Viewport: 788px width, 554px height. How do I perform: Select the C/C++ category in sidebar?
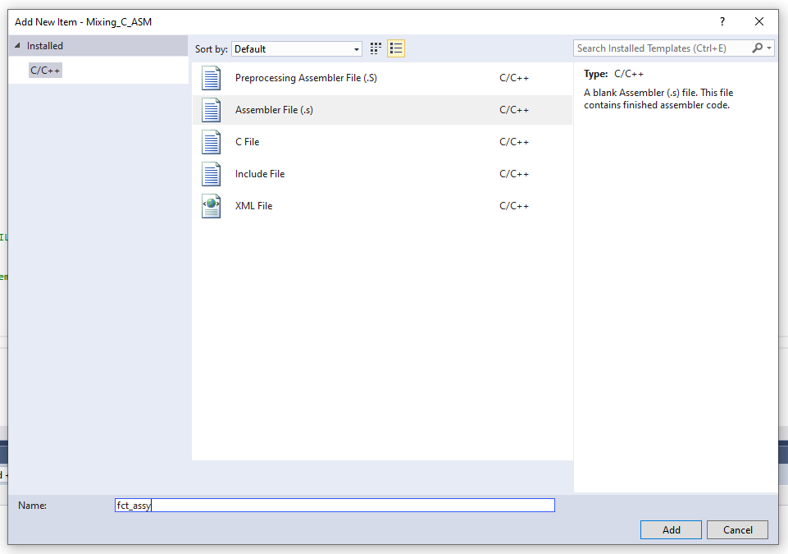(x=45, y=70)
